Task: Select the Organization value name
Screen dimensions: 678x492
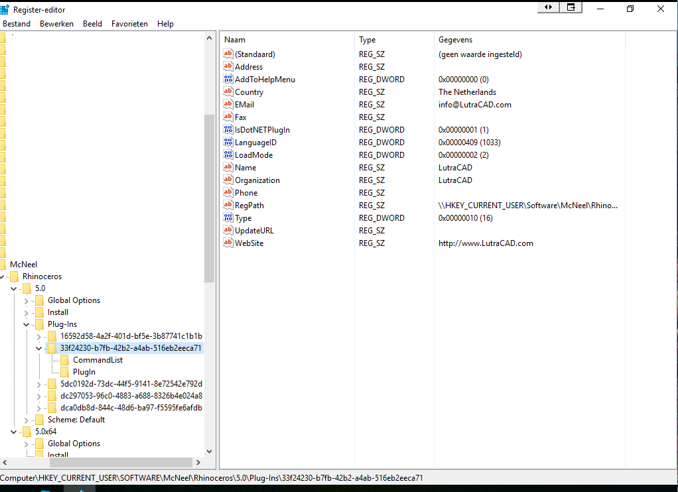Action: (257, 180)
